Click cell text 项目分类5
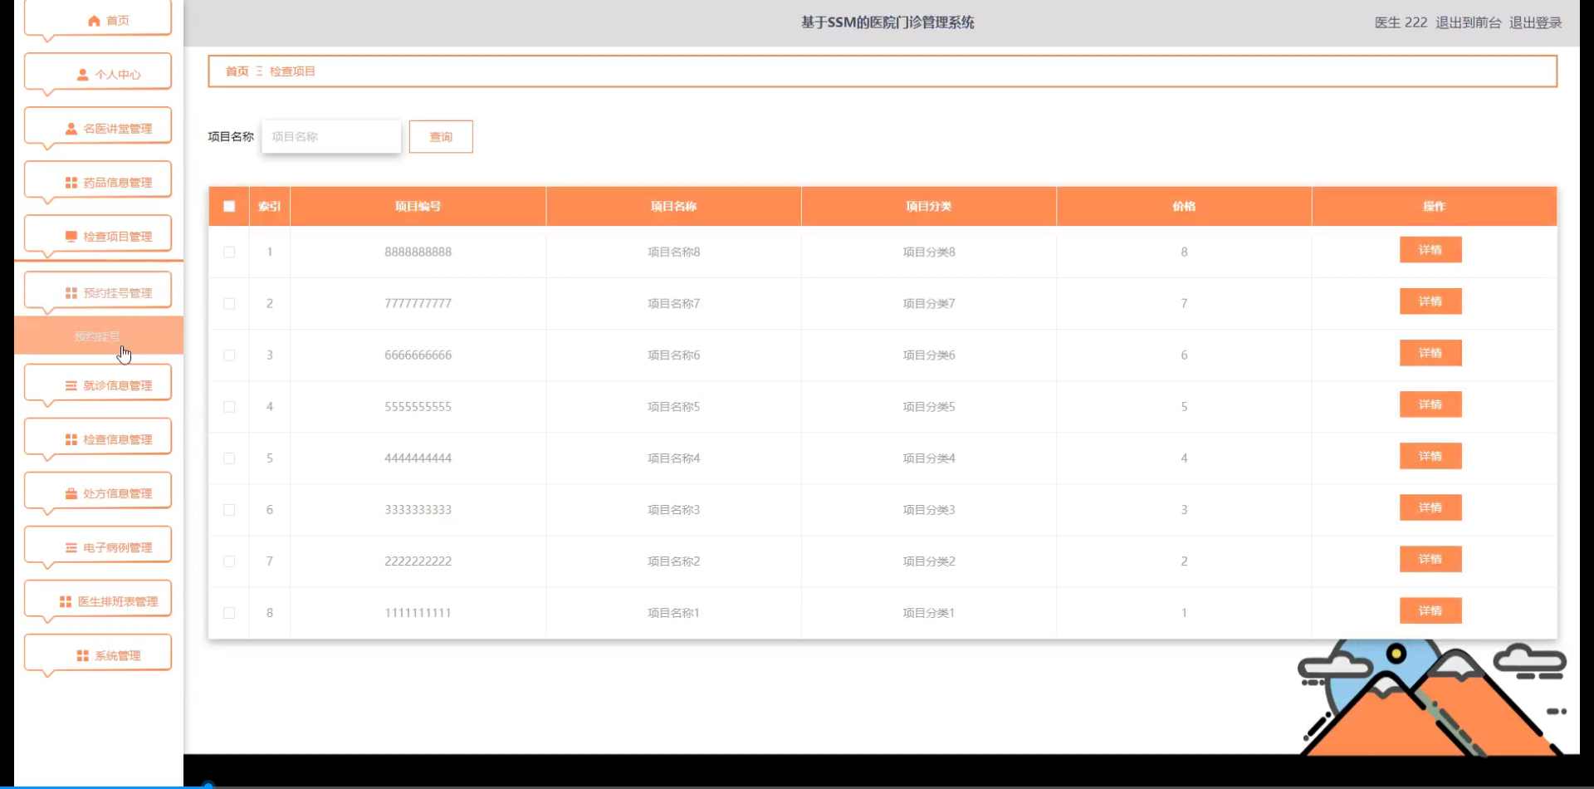 tap(929, 406)
